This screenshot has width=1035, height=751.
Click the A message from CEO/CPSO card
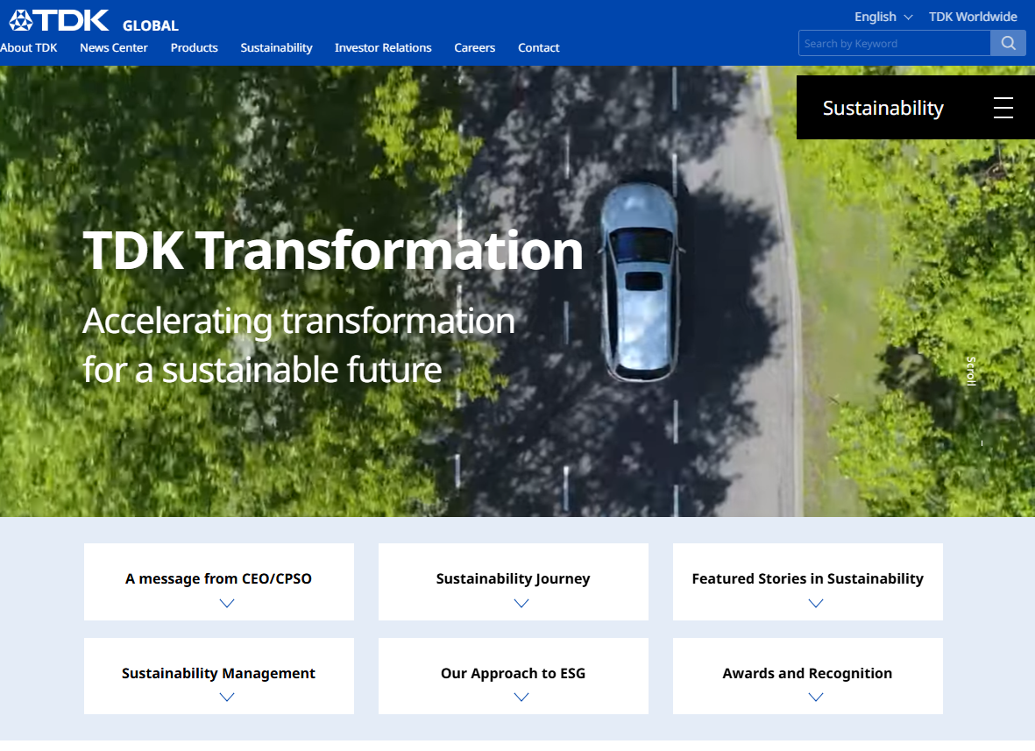pyautogui.click(x=219, y=582)
